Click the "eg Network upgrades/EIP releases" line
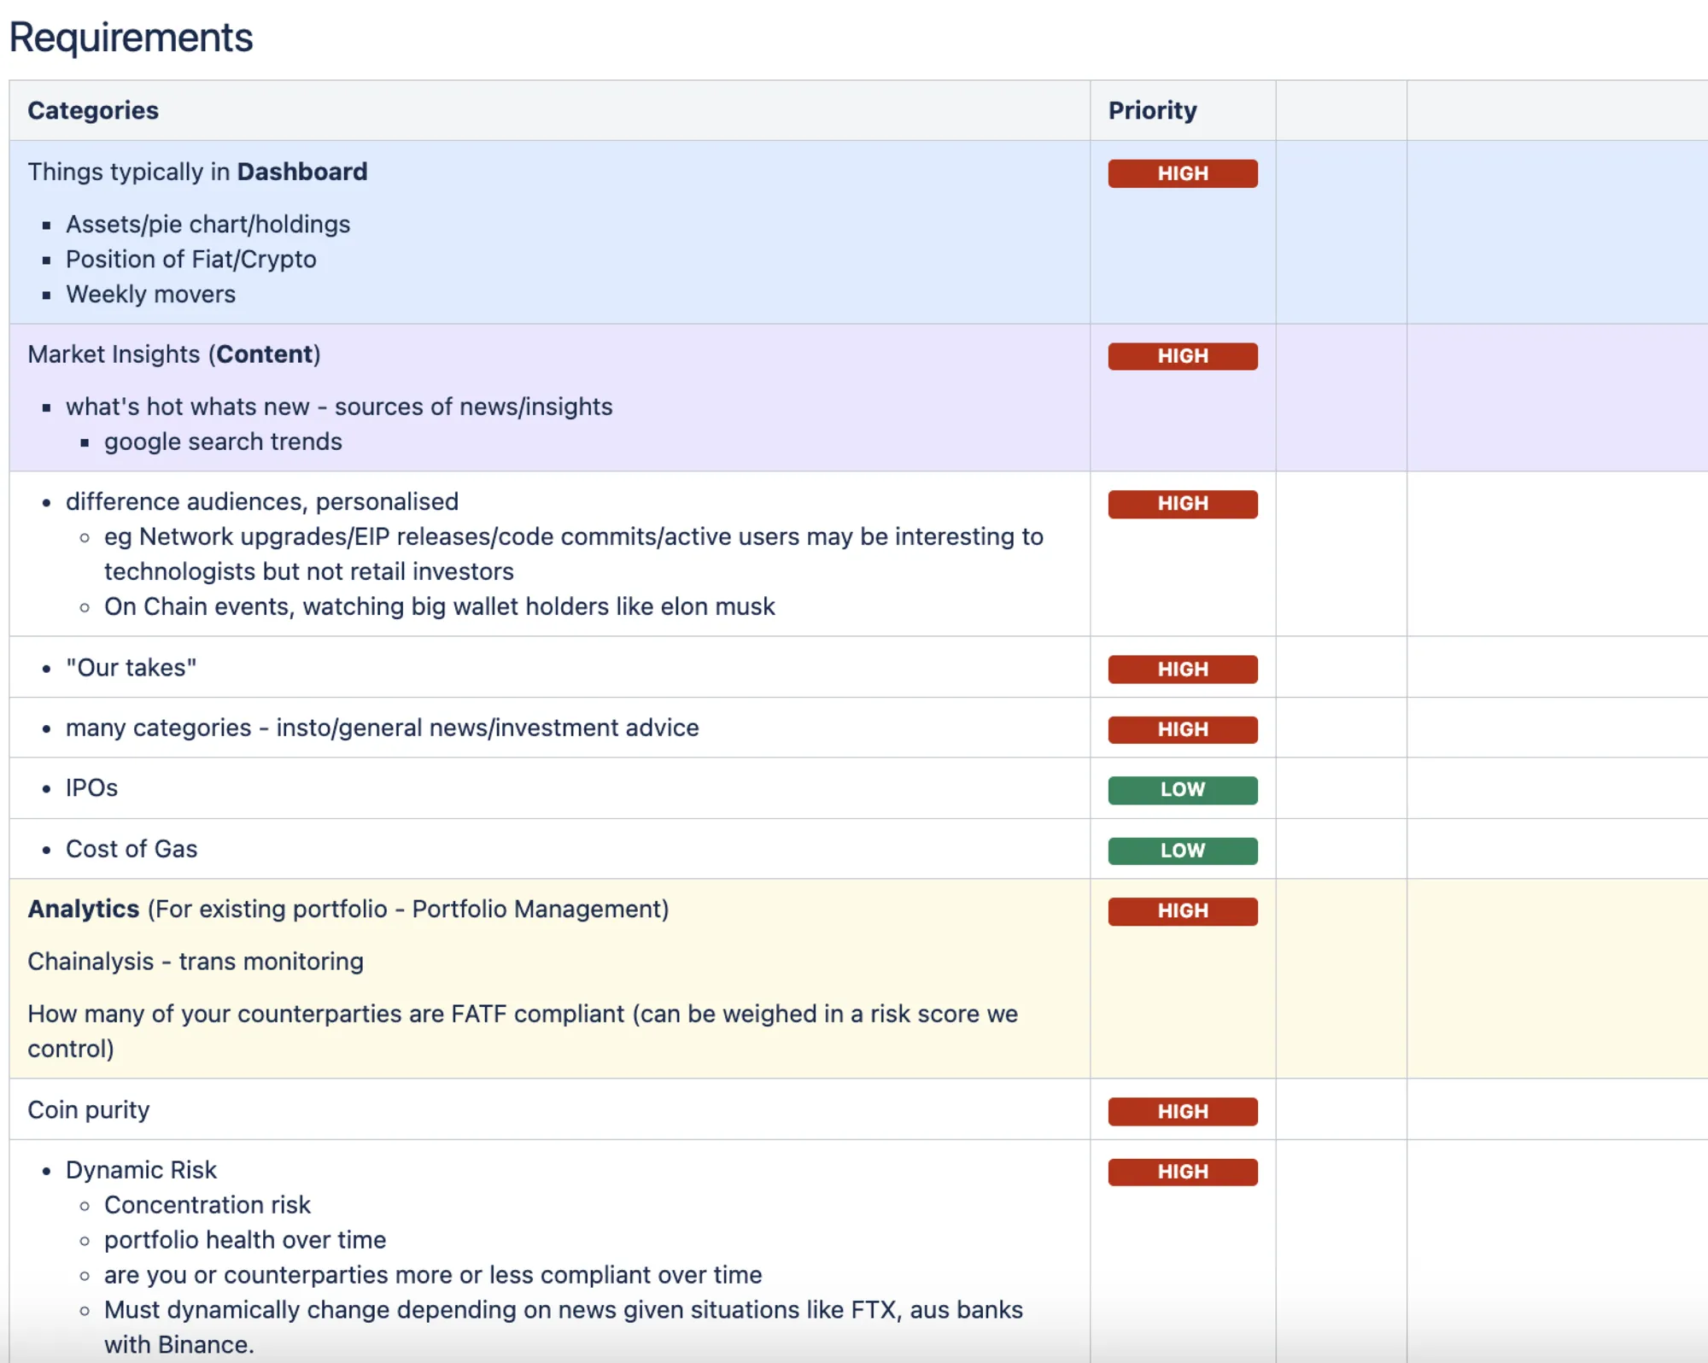The height and width of the screenshot is (1363, 1708). (573, 553)
